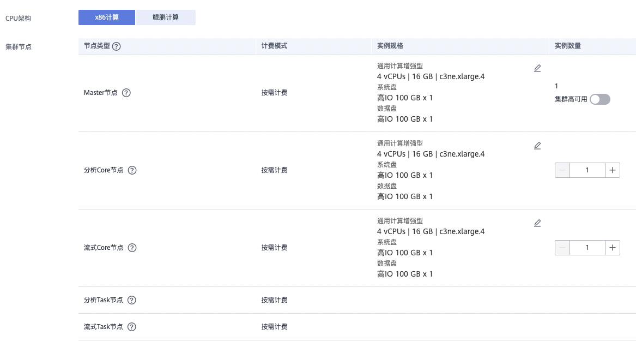This screenshot has width=636, height=353.
Task: Edit Master节点 instance specification
Action: [537, 68]
